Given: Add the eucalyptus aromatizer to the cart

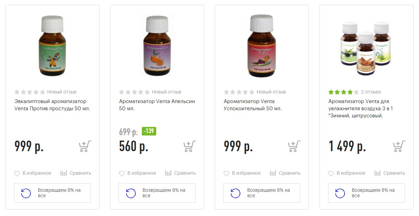Looking at the screenshot, I should click(85, 146).
